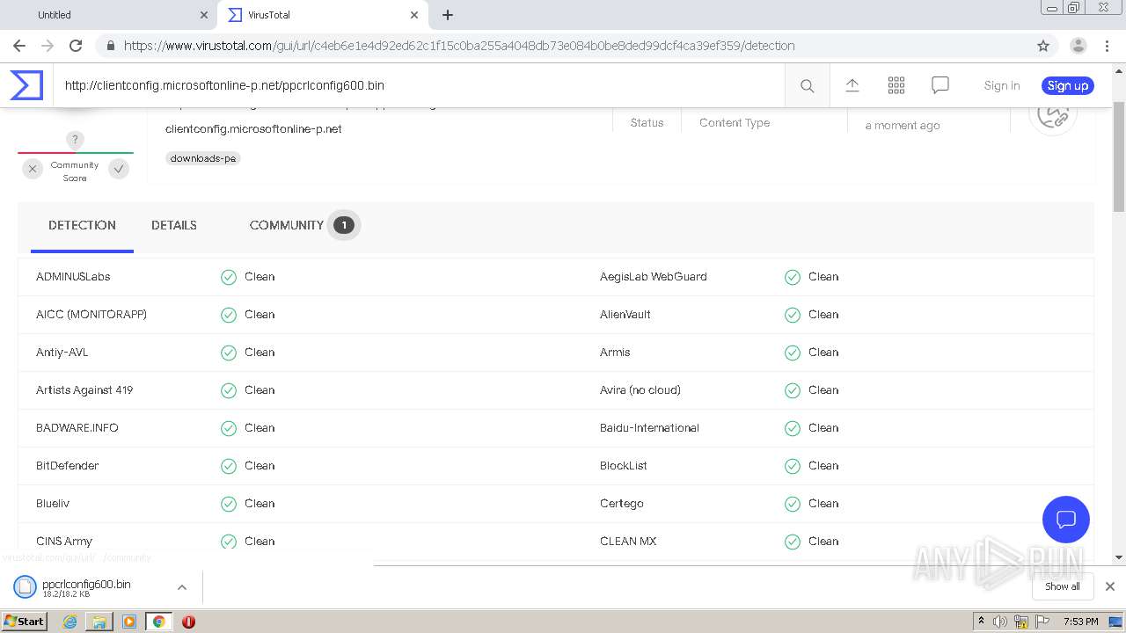Switch to the DETAILS tab
Viewport: 1126px width, 633px height.
pyautogui.click(x=174, y=225)
